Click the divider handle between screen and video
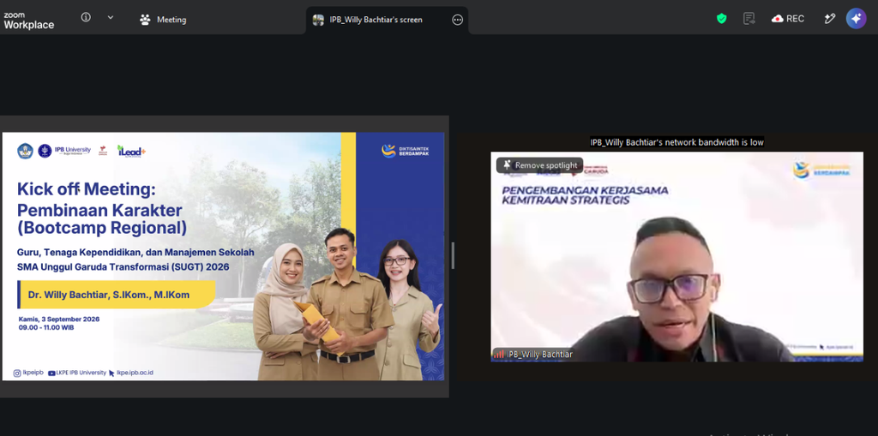The image size is (878, 436). tap(453, 256)
